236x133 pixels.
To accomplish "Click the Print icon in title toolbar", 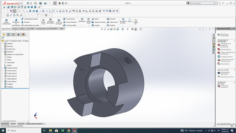I will 45,3.
